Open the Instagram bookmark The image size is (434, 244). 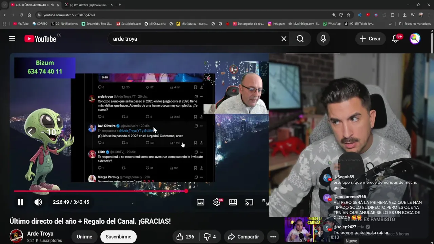coord(276,24)
